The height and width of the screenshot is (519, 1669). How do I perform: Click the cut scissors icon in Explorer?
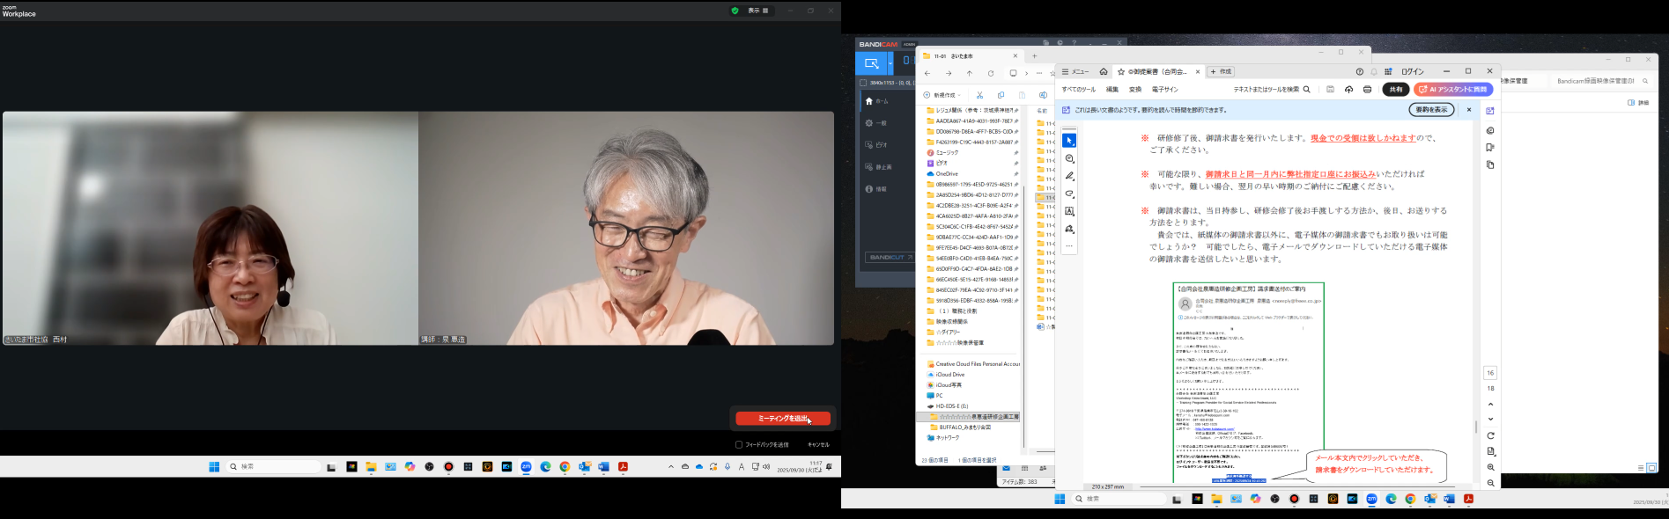tap(979, 95)
